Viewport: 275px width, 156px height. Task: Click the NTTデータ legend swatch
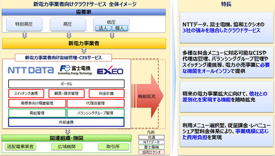(x=151, y=142)
